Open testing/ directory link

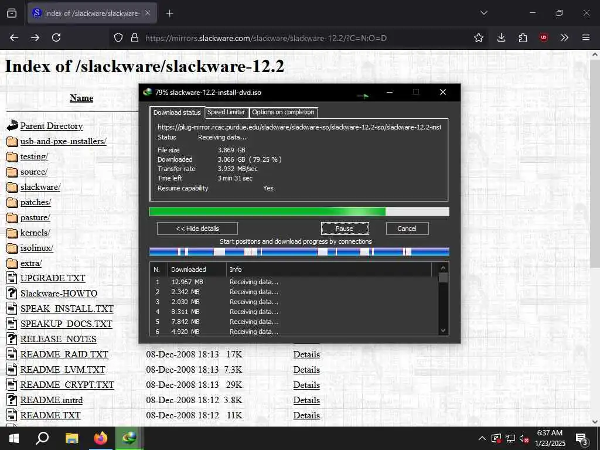[x=34, y=156]
